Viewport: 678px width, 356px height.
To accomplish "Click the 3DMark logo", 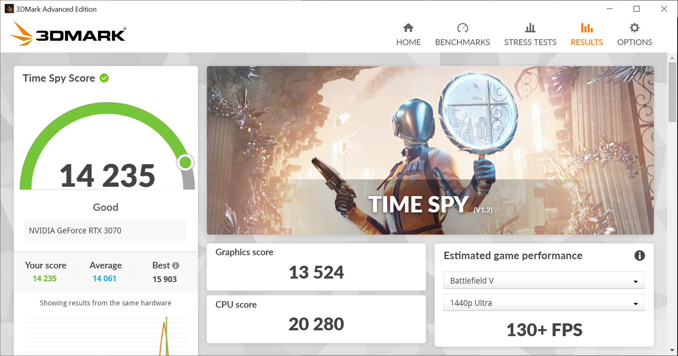I will tap(68, 34).
